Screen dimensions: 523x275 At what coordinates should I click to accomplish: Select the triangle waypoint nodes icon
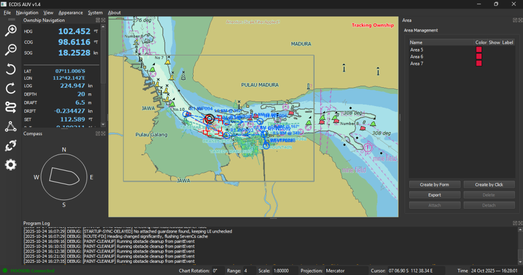(11, 127)
